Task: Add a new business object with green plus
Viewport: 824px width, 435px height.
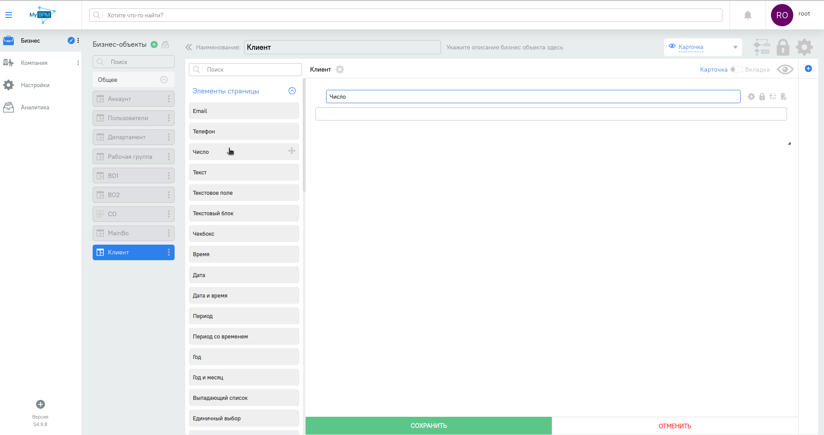Action: click(154, 44)
